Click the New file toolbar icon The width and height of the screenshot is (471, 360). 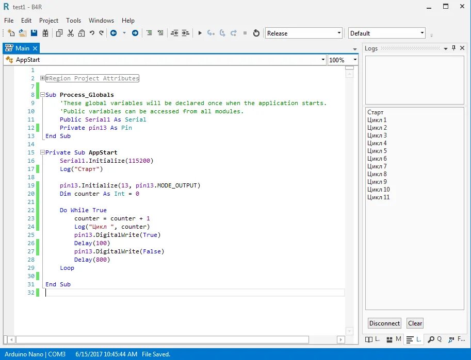[x=11, y=33]
